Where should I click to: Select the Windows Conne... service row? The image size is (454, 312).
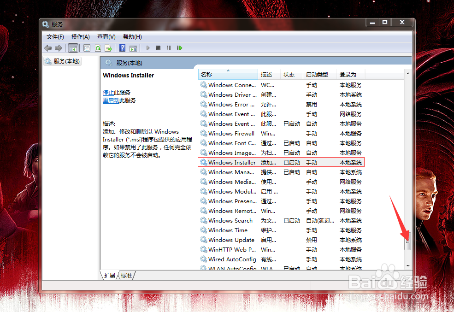[x=281, y=85]
